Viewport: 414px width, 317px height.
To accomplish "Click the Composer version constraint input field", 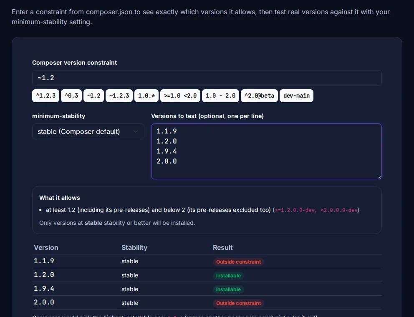I will (207, 78).
